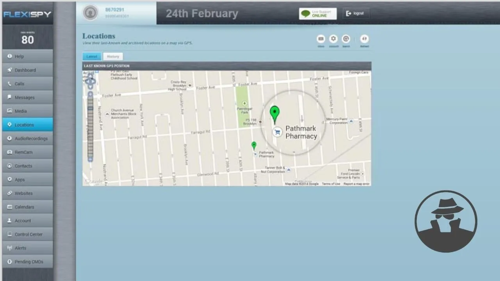Open Calendars in the sidebar
This screenshot has height=281, width=500.
[x=27, y=206]
